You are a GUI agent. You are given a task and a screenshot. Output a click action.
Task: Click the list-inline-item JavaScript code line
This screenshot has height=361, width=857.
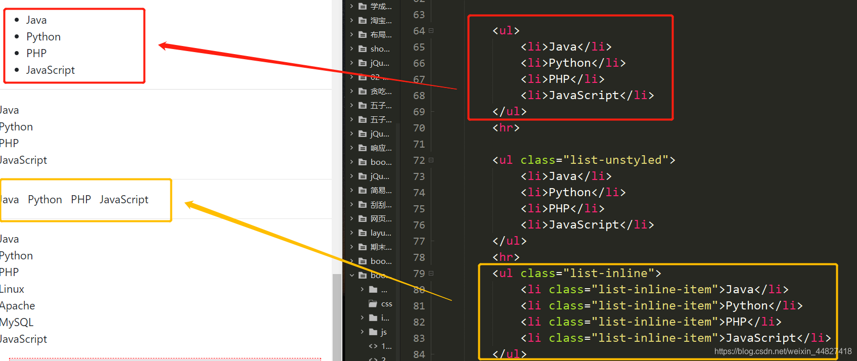coord(676,338)
